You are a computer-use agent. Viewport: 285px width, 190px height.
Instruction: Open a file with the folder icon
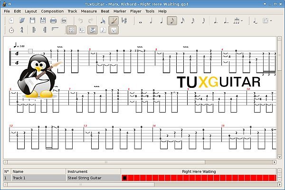(22, 20)
